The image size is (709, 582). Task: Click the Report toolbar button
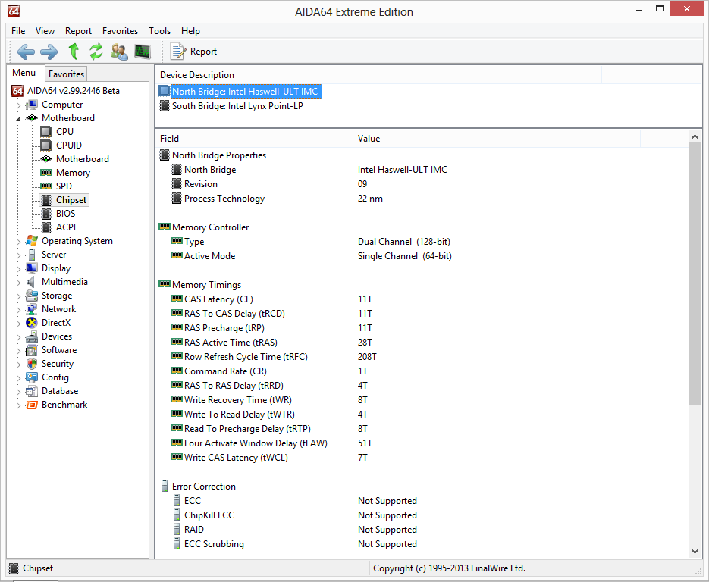193,52
